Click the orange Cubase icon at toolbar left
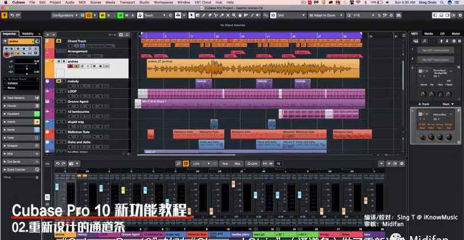Viewport: 464px width, 240px height. click(5, 15)
